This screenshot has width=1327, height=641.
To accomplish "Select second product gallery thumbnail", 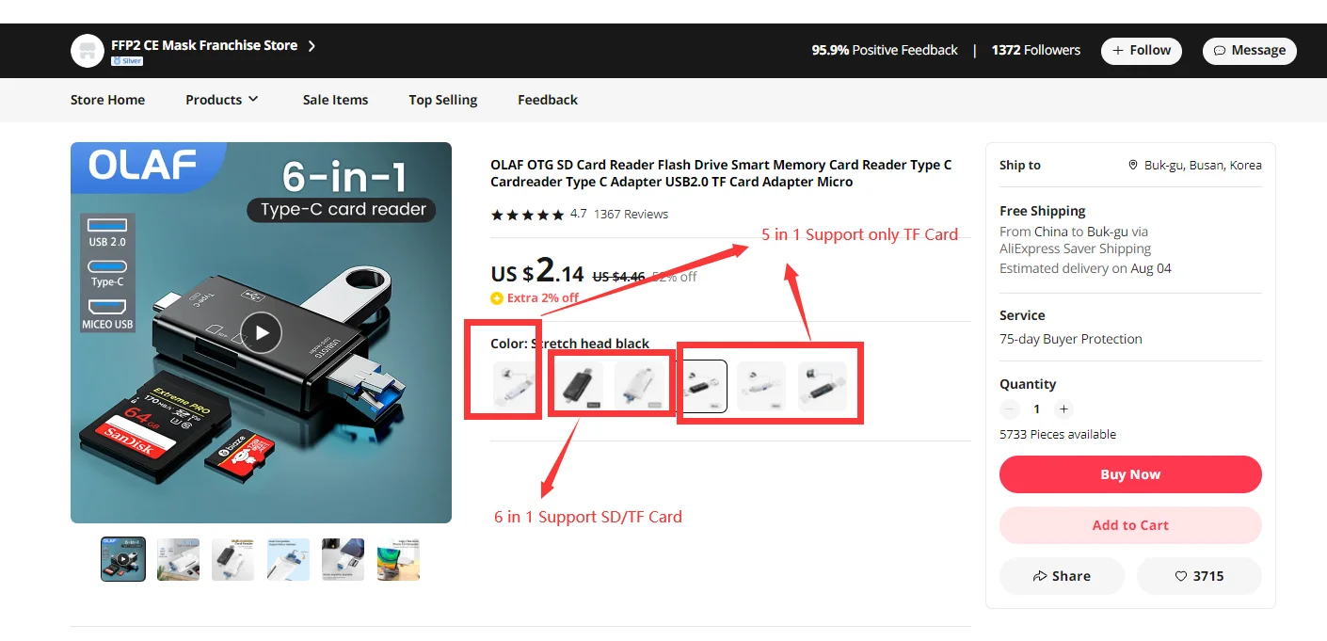I will (x=178, y=559).
